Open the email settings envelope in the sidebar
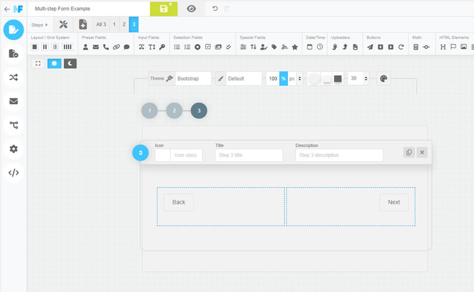The image size is (474, 292). [13, 101]
